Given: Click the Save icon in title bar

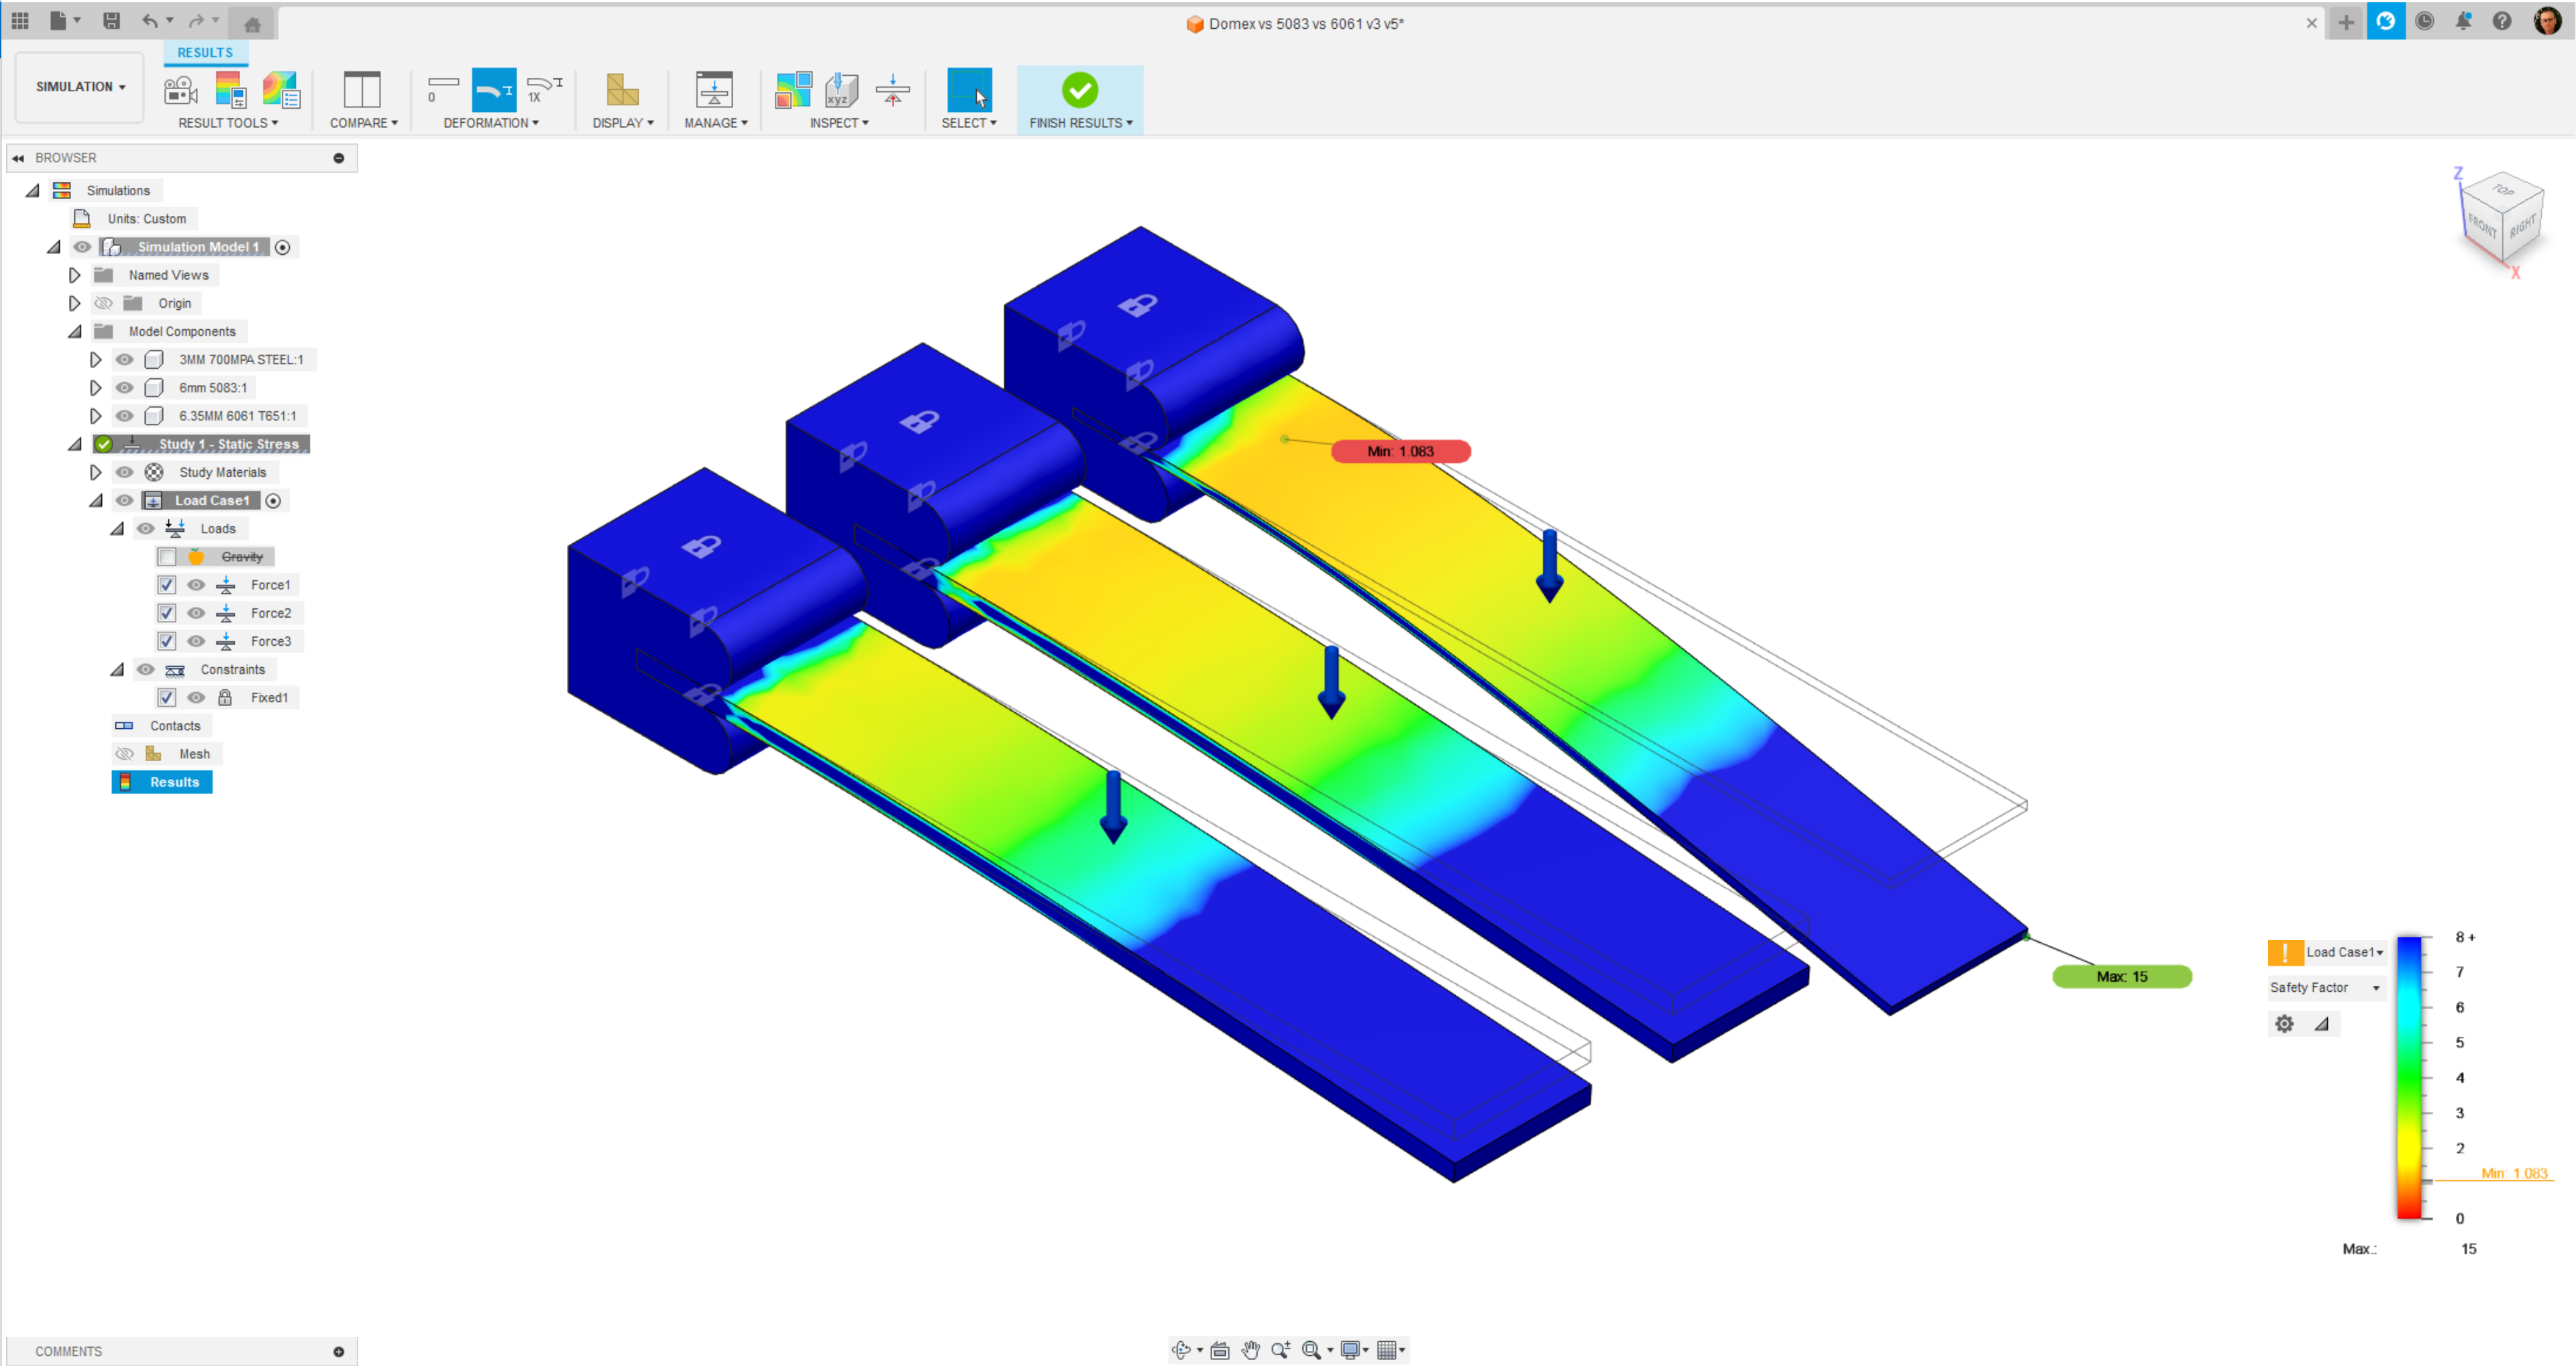Looking at the screenshot, I should tap(111, 20).
